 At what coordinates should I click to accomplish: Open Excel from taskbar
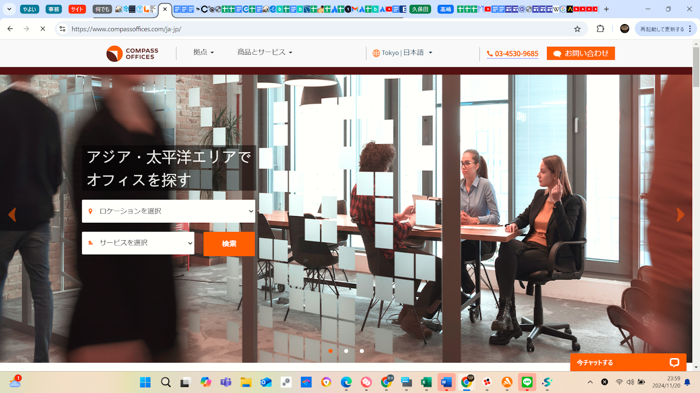tap(427, 383)
